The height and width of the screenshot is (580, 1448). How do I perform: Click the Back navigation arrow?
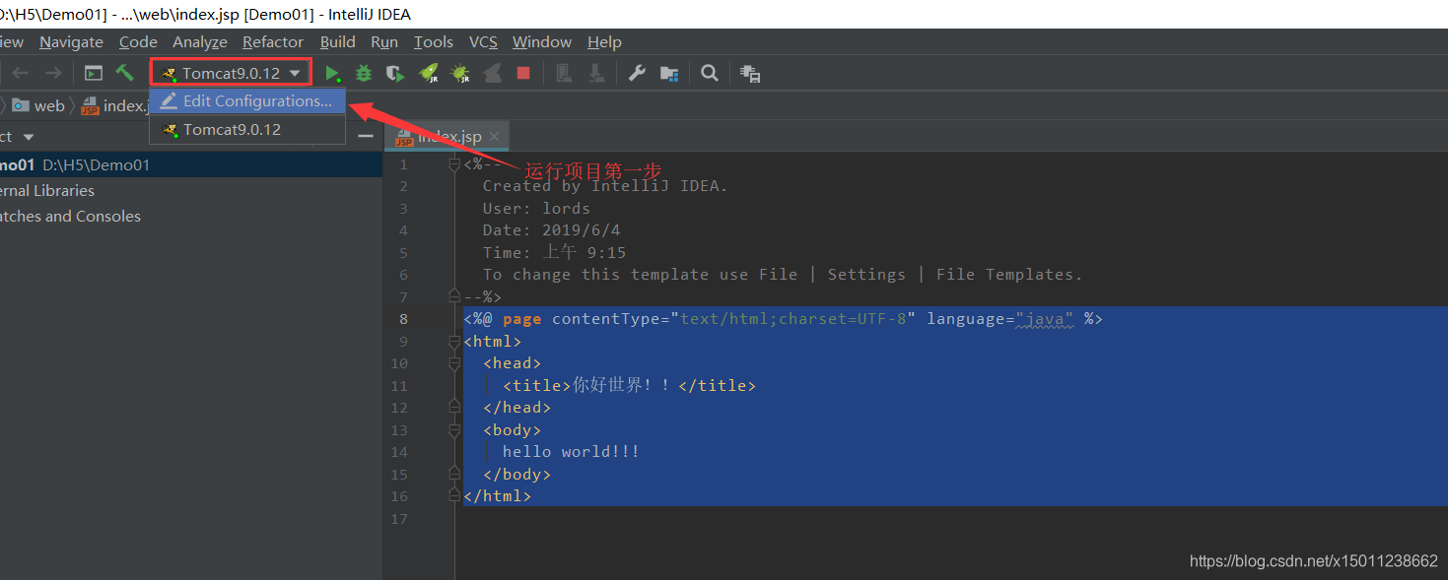click(x=21, y=73)
